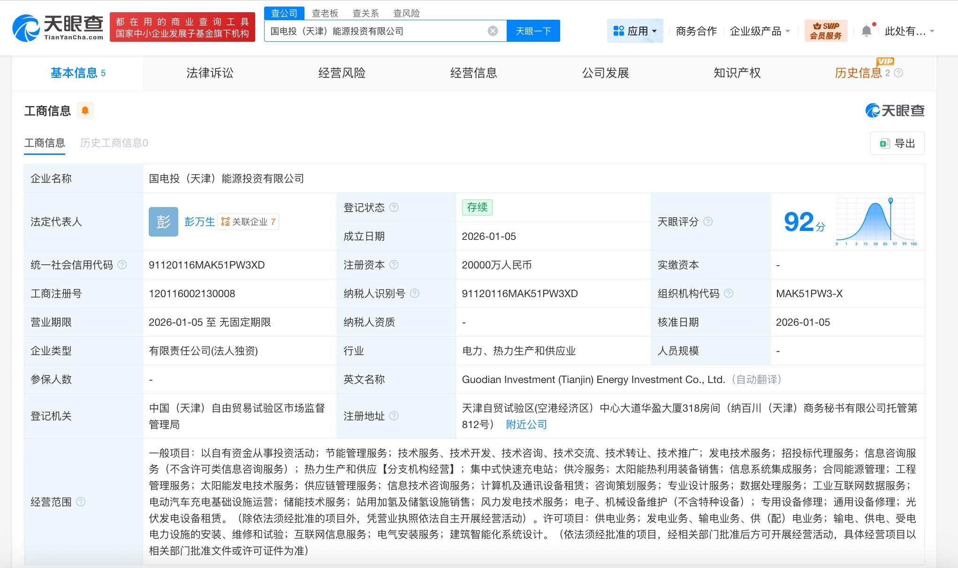The height and width of the screenshot is (568, 958).
Task: Open the user account dropdown 此处有…
Action: click(x=909, y=31)
